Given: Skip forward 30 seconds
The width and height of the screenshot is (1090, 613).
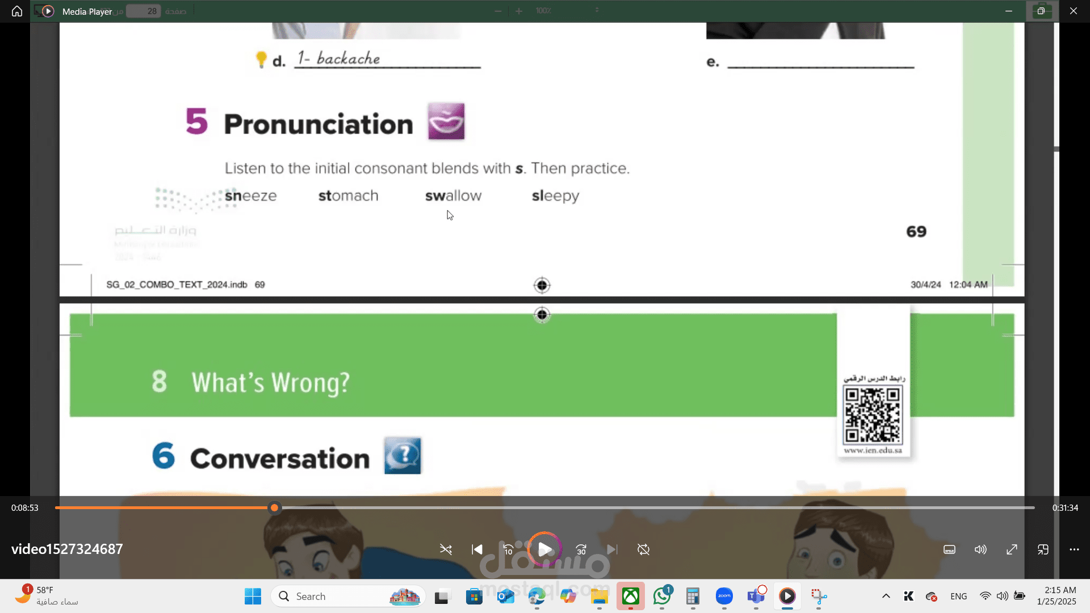Looking at the screenshot, I should coord(581,549).
